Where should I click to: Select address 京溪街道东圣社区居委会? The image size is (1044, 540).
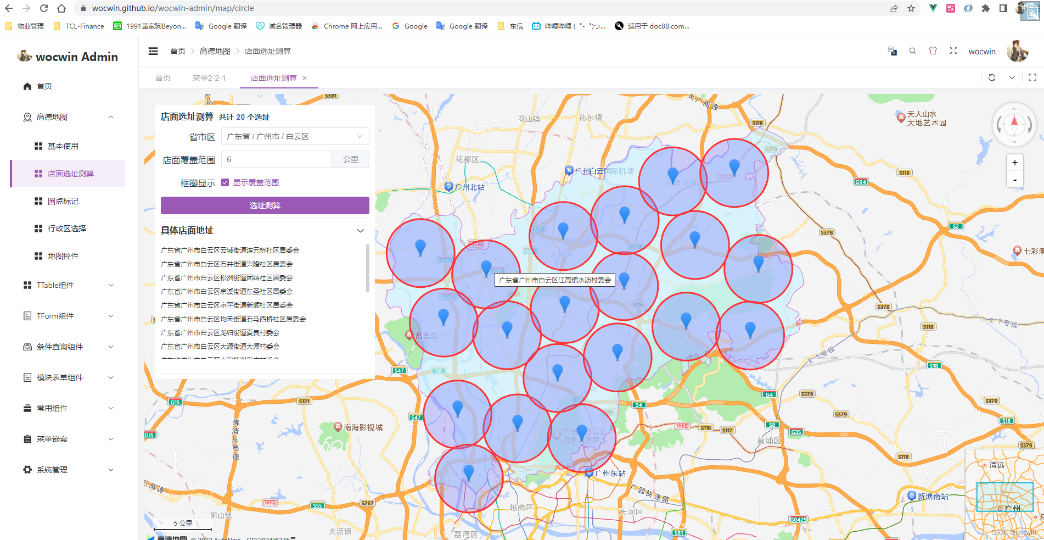pos(227,292)
